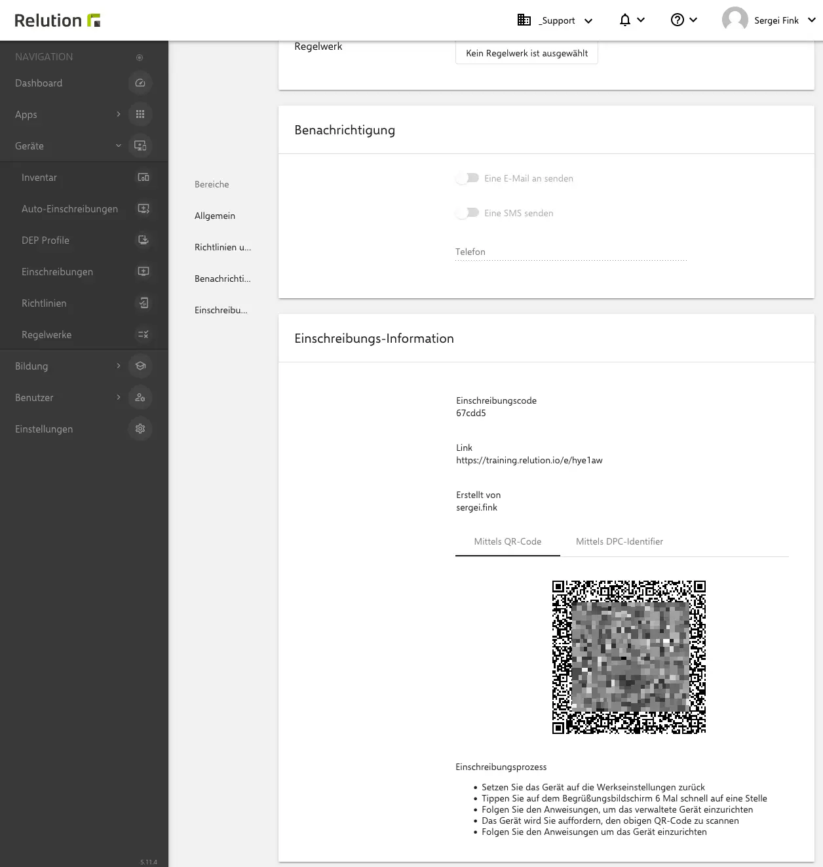Image resolution: width=823 pixels, height=867 pixels.
Task: Click the help question mark icon
Action: point(678,20)
